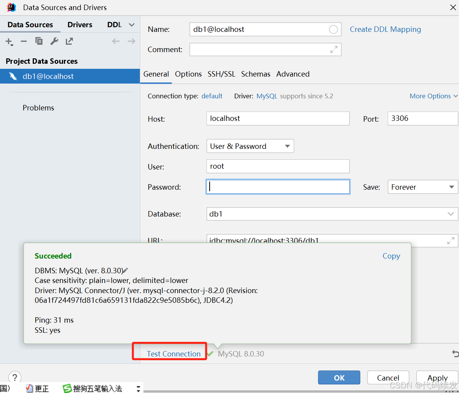Revert changes with the undo arrow icon
The width and height of the screenshot is (459, 393).
(x=455, y=354)
